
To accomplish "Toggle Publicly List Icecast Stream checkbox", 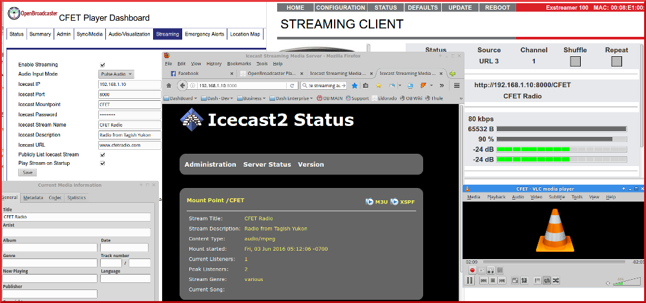I will [x=103, y=154].
